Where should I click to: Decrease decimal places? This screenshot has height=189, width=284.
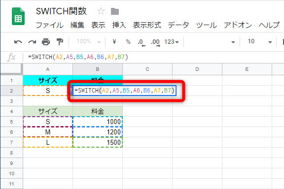point(142,43)
